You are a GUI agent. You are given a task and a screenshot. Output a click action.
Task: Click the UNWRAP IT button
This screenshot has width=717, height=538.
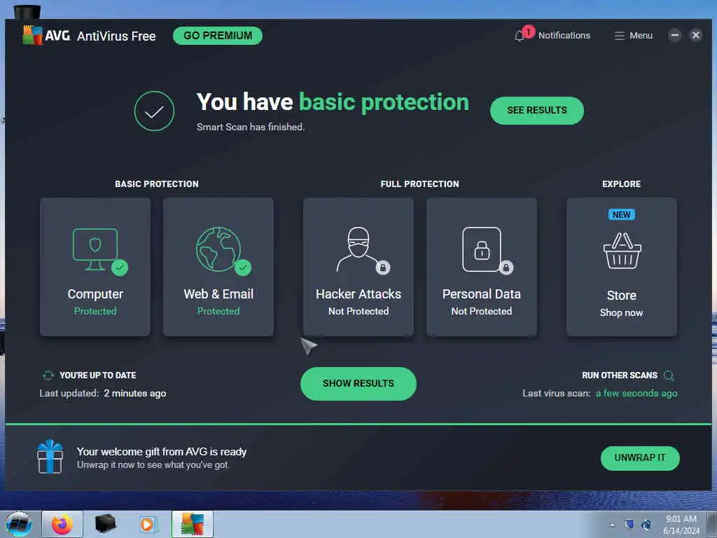point(640,458)
